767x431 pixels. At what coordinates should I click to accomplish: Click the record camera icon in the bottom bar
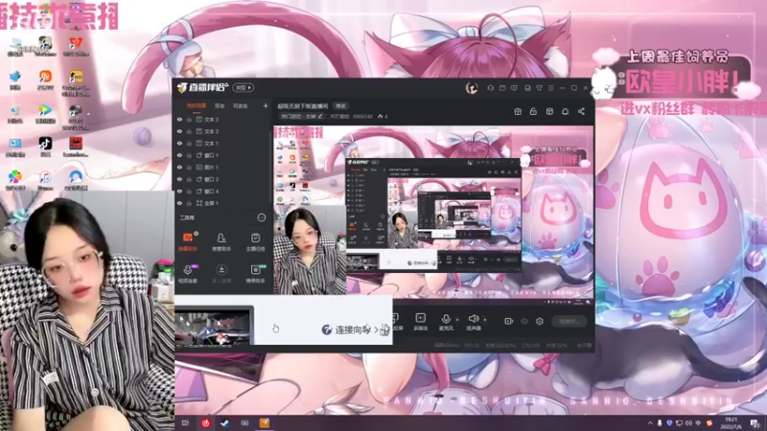(508, 321)
